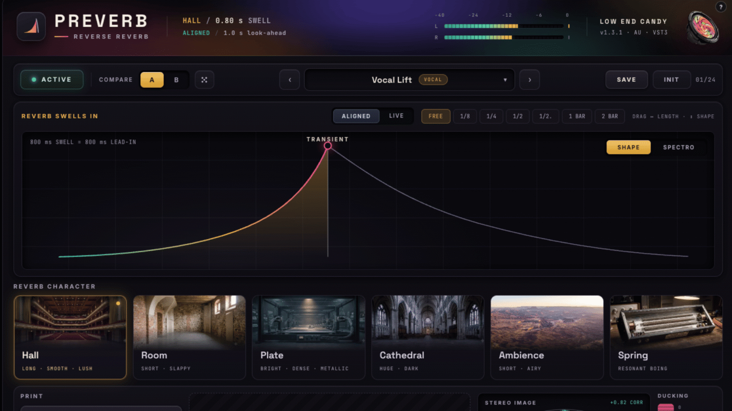Image resolution: width=732 pixels, height=411 pixels.
Task: Click the '1.0 s look-ahead' status text
Action: pyautogui.click(x=255, y=33)
